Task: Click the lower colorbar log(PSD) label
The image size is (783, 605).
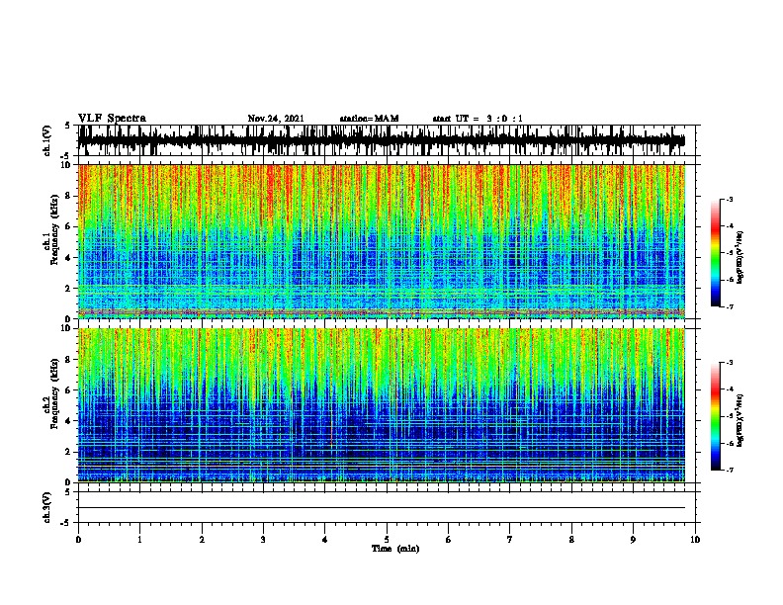Action: pos(740,420)
